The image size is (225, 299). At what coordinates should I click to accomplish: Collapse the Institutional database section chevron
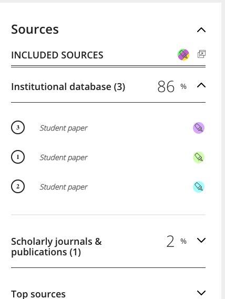click(201, 85)
